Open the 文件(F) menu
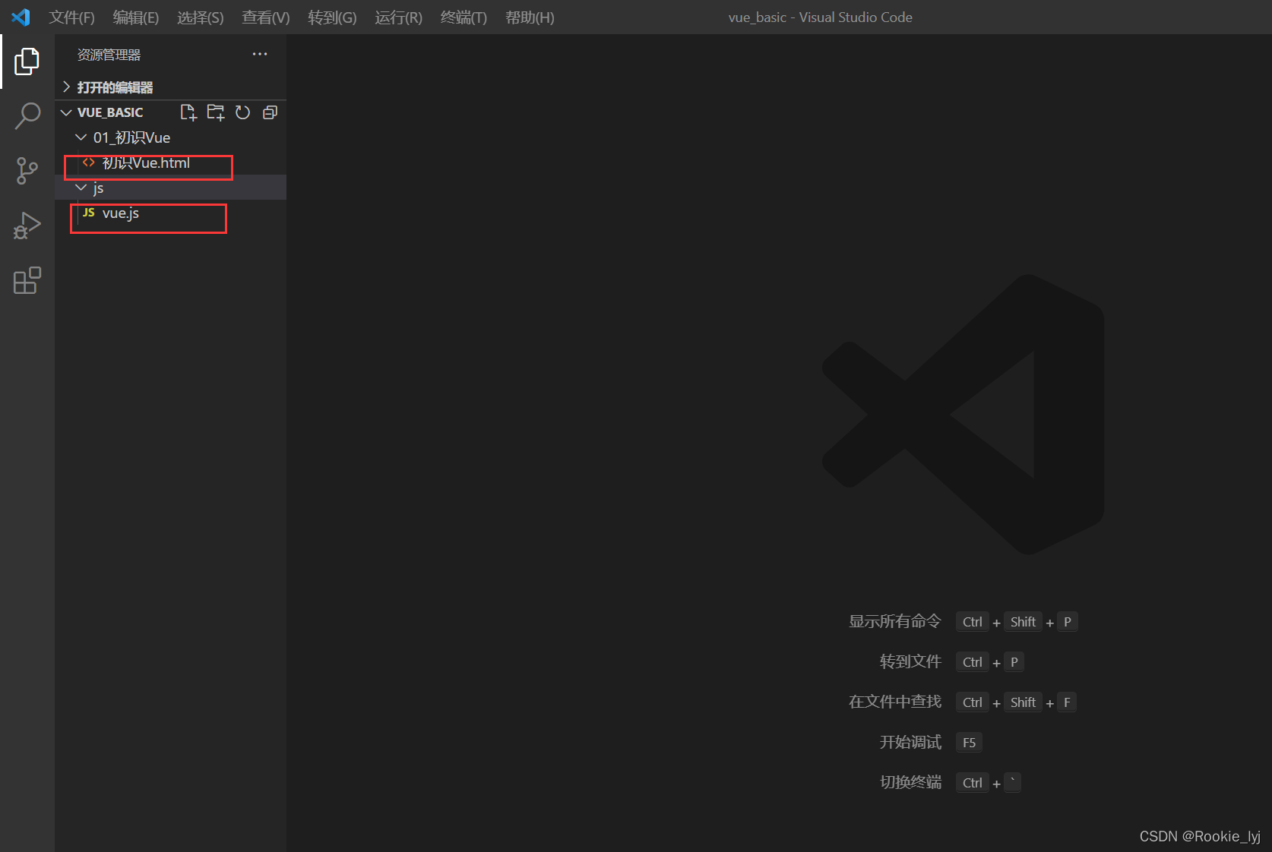1272x852 pixels. pyautogui.click(x=71, y=17)
